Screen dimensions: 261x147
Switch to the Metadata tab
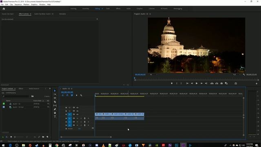point(62,14)
